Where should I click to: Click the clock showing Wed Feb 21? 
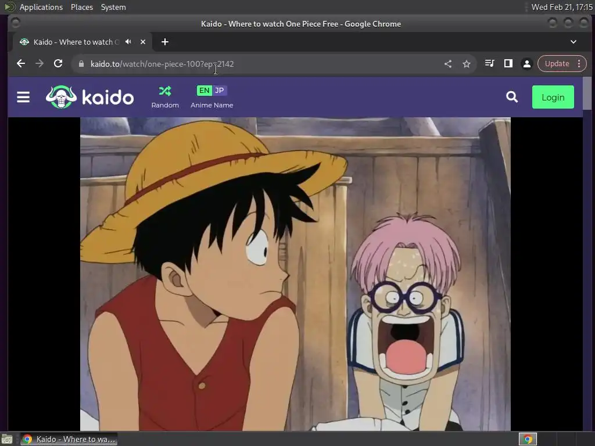pyautogui.click(x=562, y=7)
